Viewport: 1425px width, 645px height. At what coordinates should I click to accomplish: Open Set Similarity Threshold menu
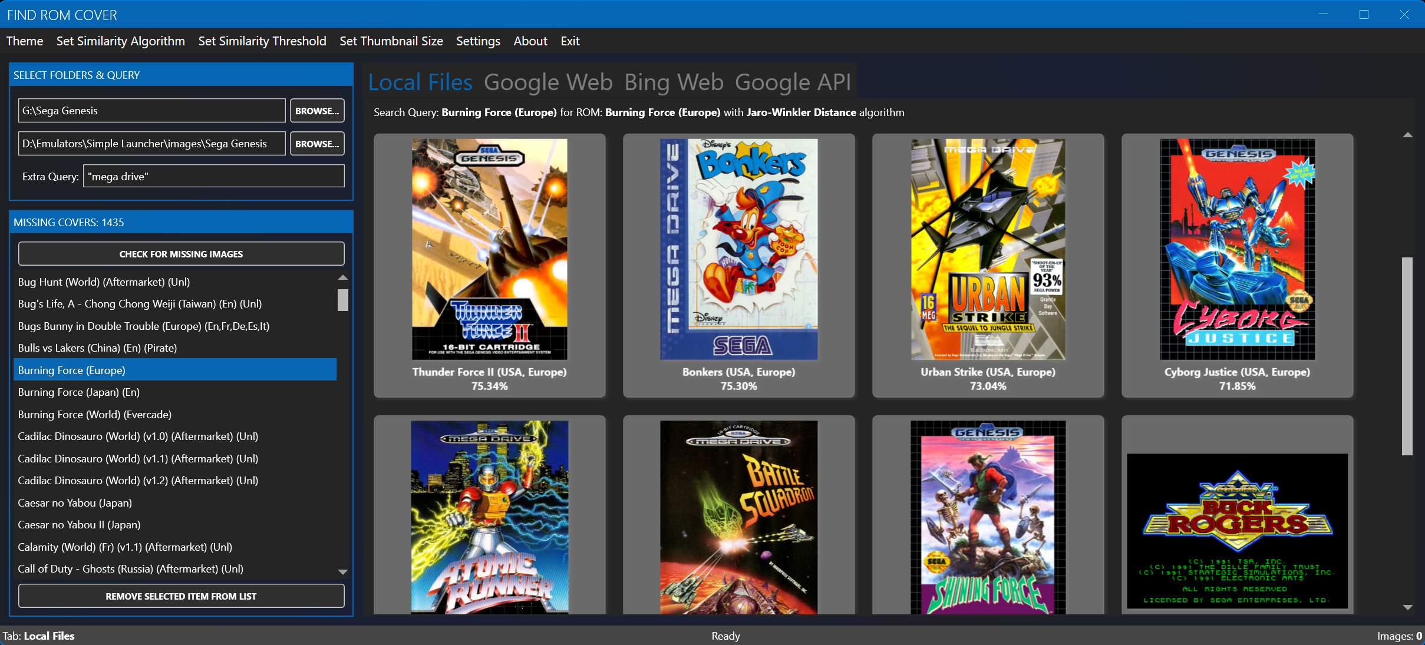tap(262, 41)
